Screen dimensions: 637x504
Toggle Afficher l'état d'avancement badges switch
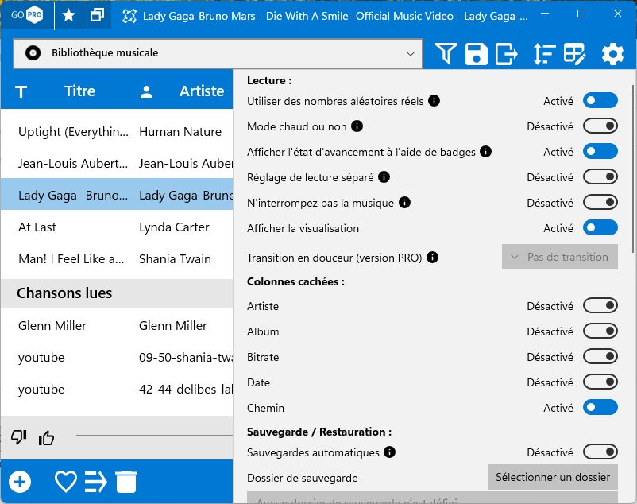(600, 151)
